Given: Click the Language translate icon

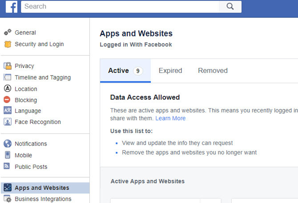Looking at the screenshot, I should (8, 111).
